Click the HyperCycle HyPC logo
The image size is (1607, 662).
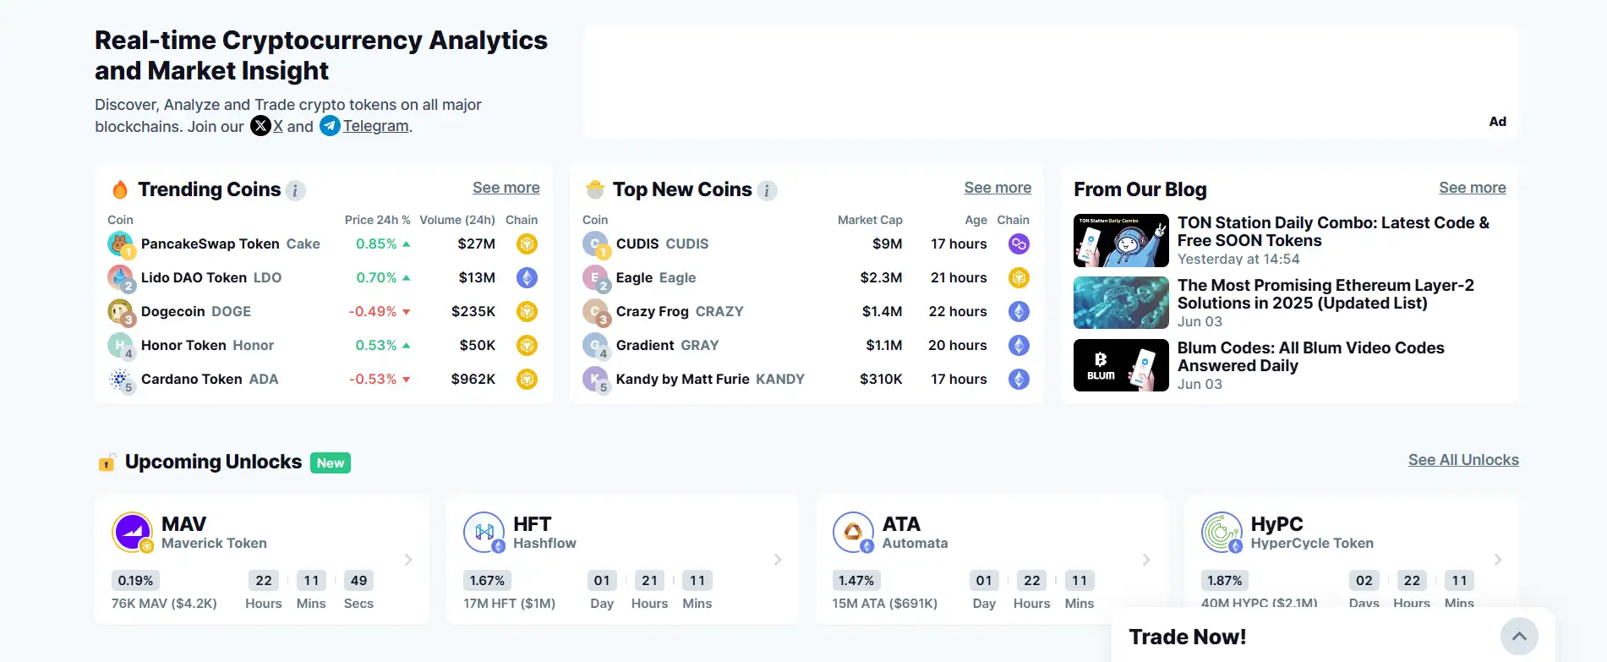tap(1222, 533)
